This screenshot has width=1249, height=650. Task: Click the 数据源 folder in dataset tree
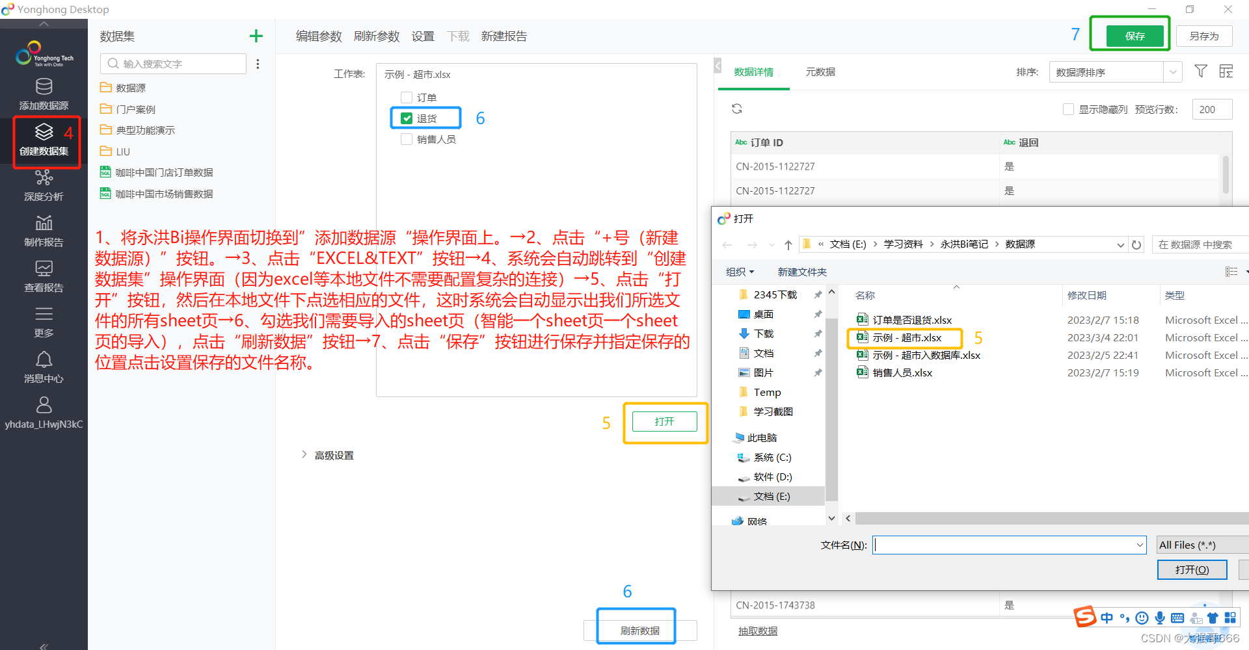pyautogui.click(x=123, y=88)
